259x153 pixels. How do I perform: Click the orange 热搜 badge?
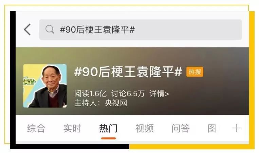pyautogui.click(x=195, y=72)
